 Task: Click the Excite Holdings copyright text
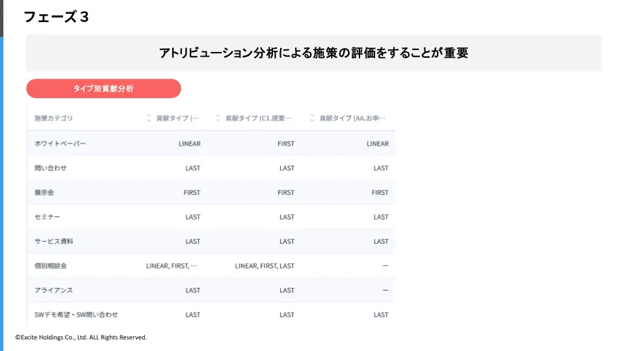81,337
